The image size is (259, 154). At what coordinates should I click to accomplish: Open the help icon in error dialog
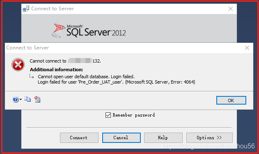tap(16, 99)
